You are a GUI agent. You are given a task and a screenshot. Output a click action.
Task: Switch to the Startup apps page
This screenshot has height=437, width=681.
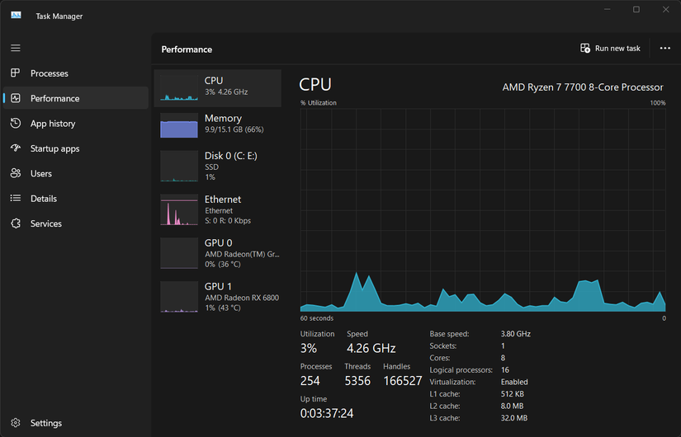[x=54, y=148]
